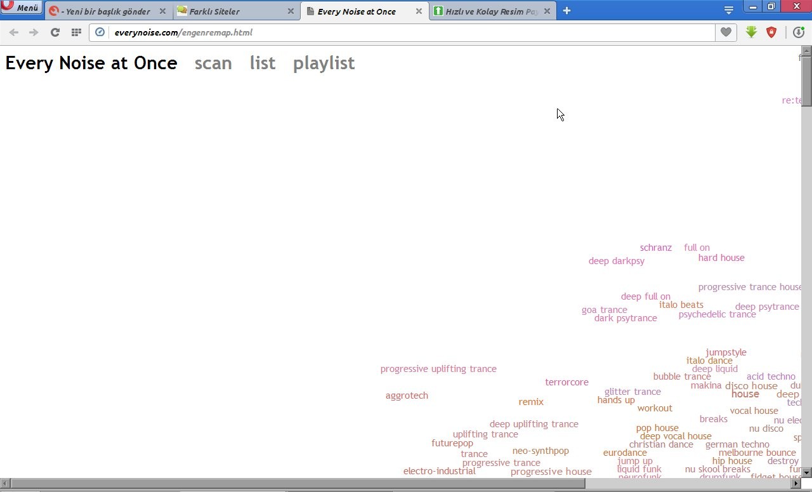Select the 'remix' genre
The width and height of the screenshot is (812, 492).
[531, 402]
